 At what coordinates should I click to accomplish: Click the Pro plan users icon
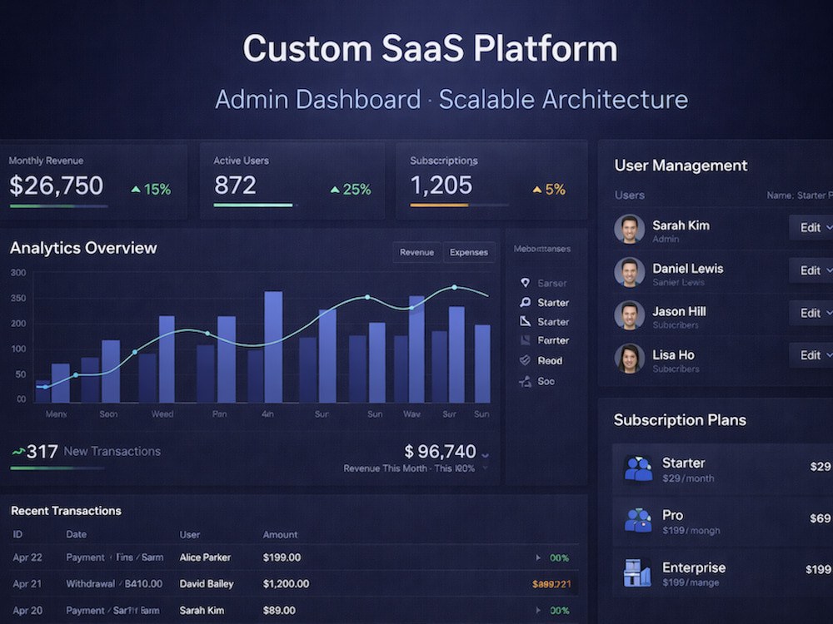(638, 520)
